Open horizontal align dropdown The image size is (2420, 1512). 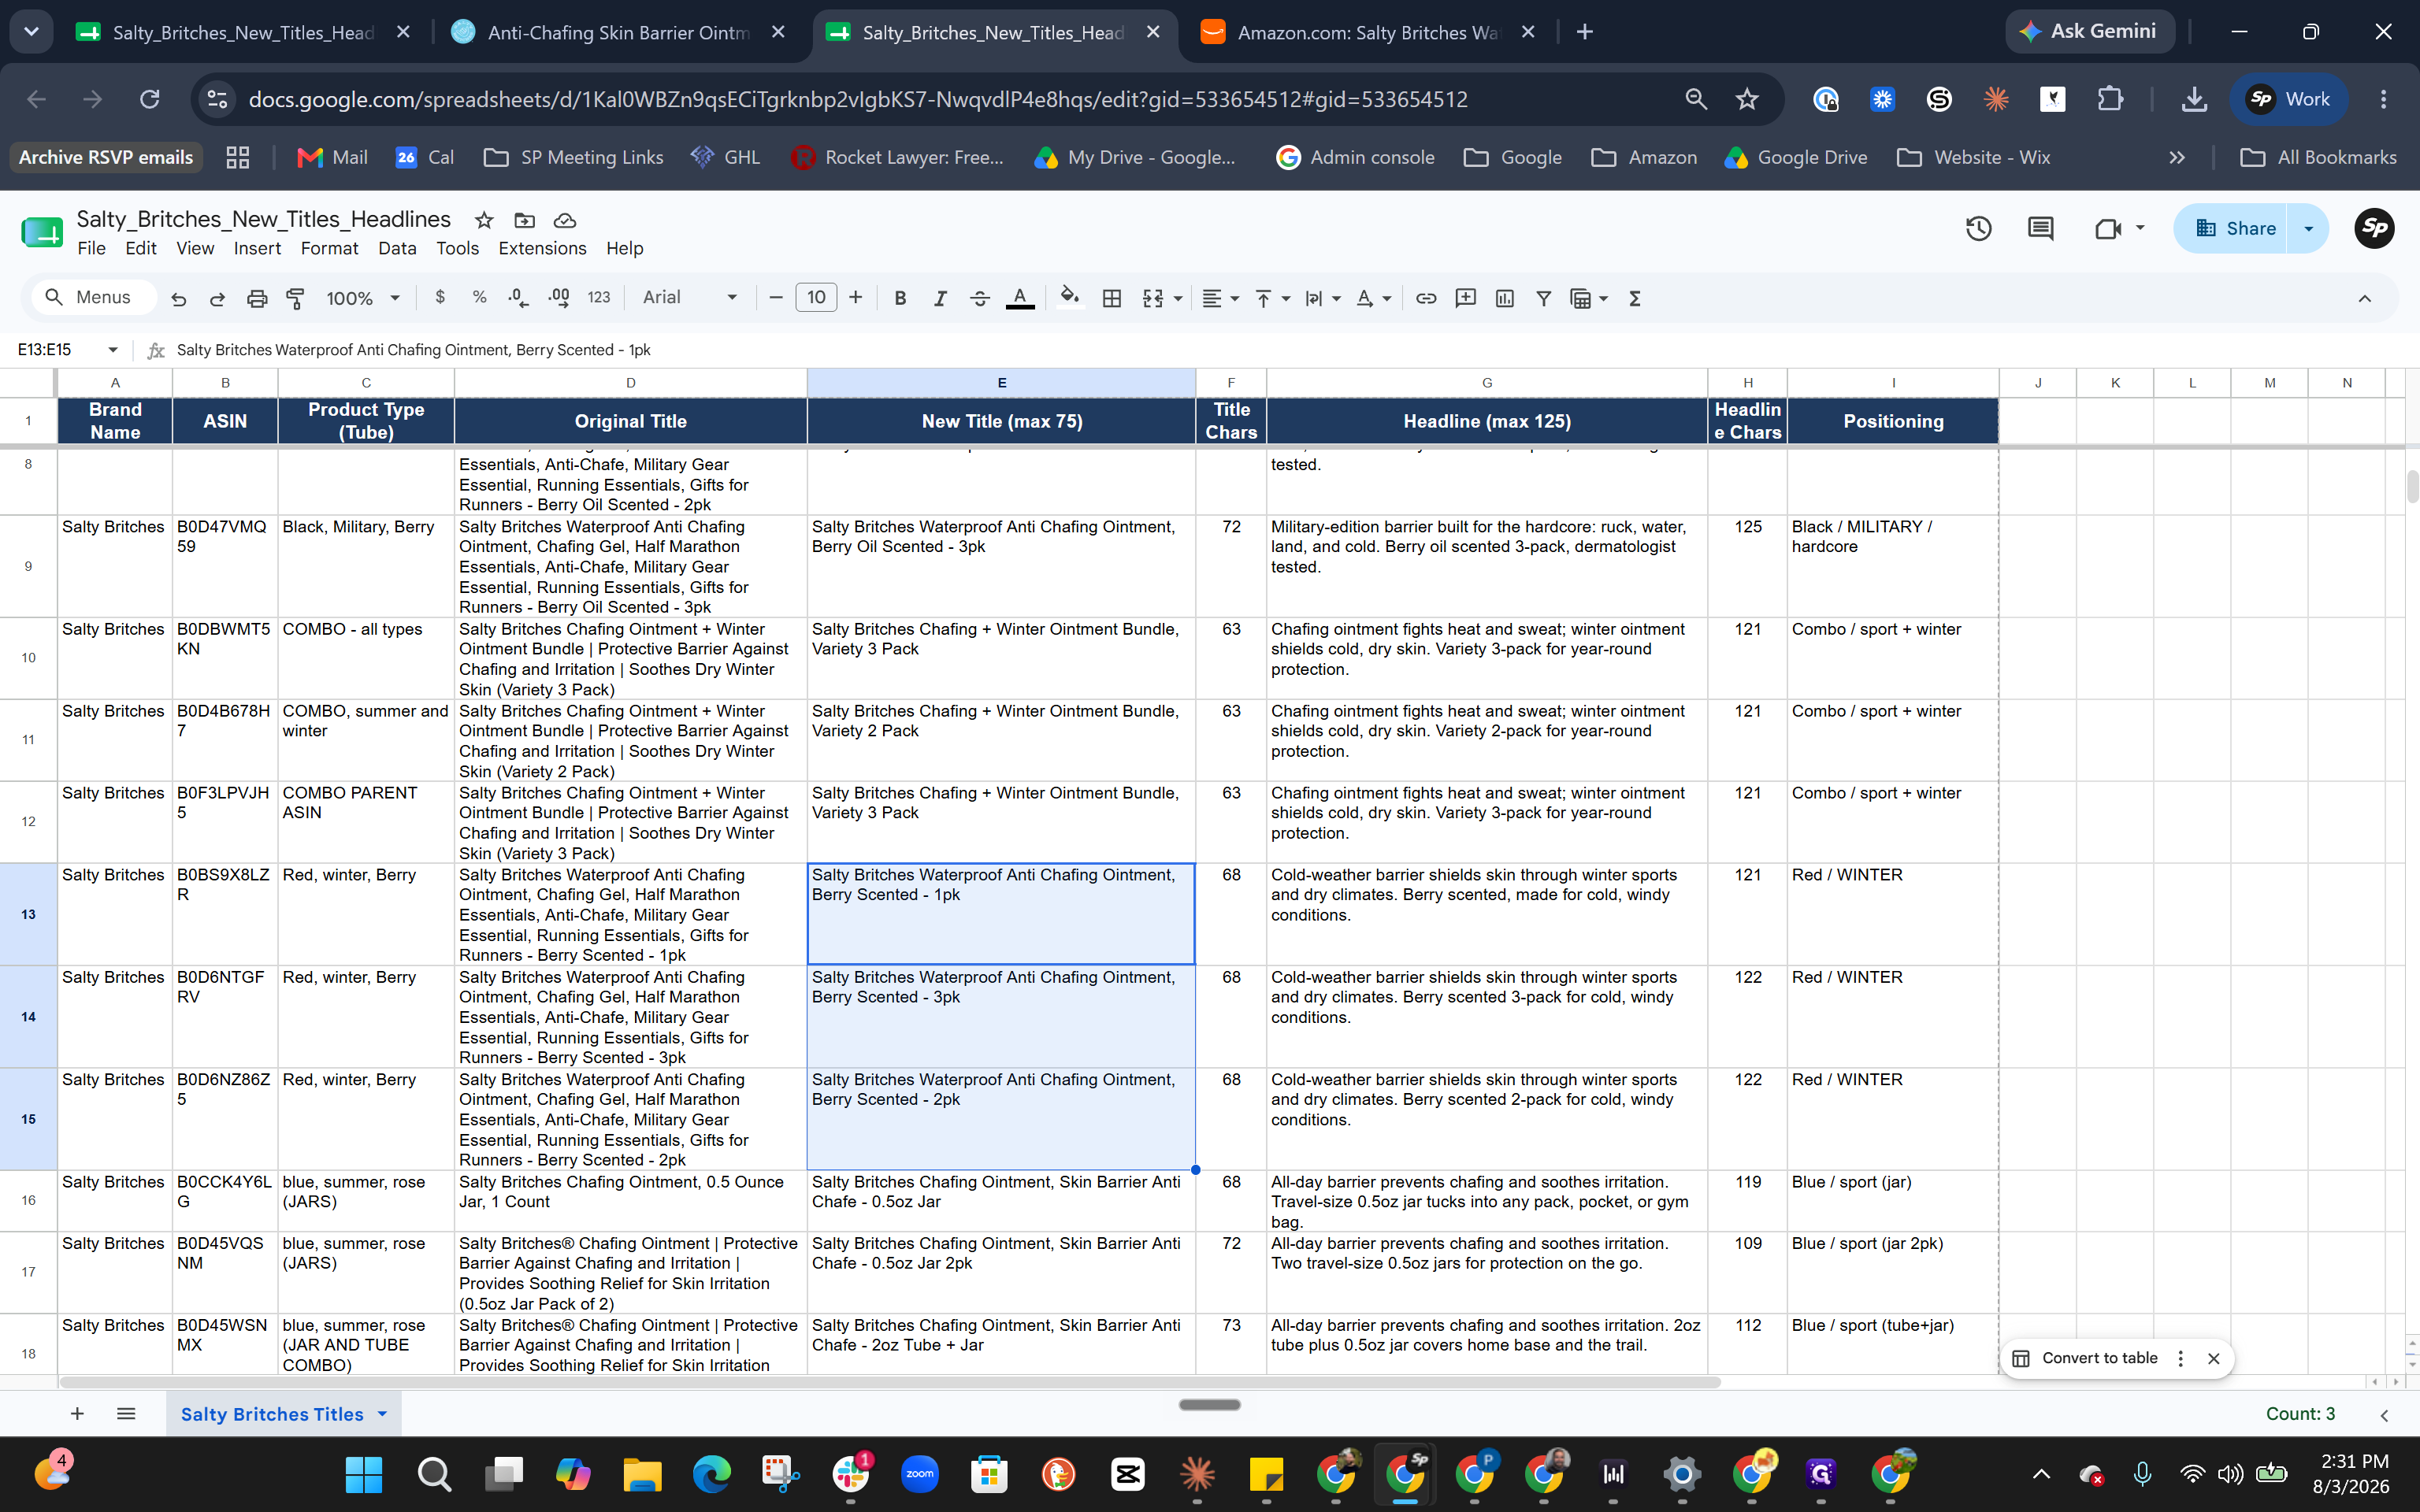[x=1220, y=298]
